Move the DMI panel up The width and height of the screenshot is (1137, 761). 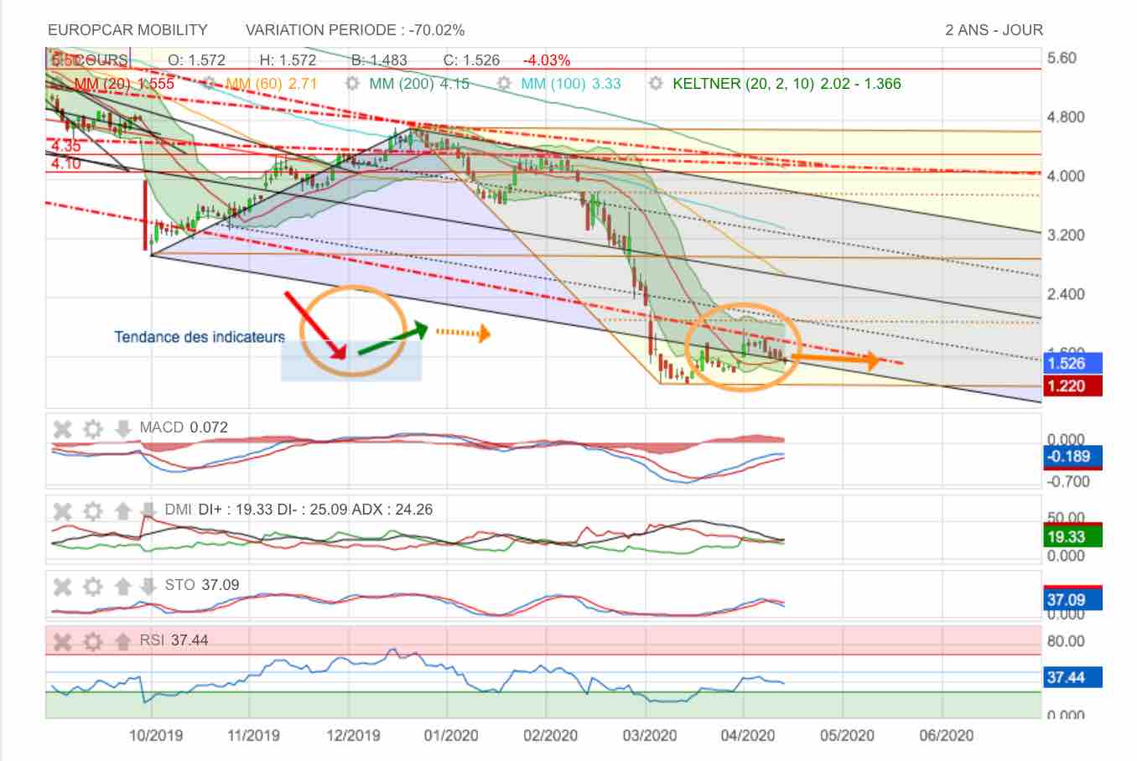122,510
